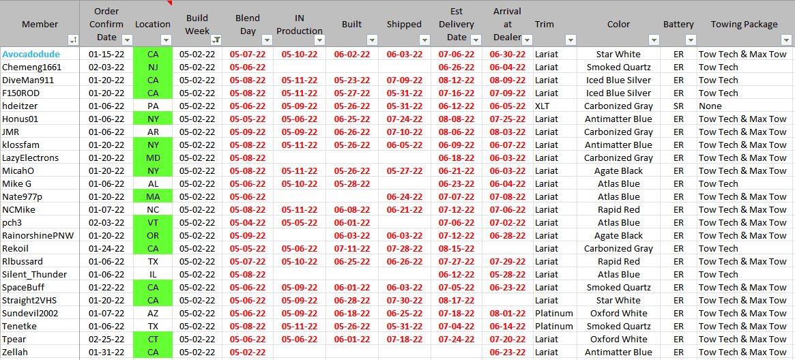Open the Shipped column filter dropdown
The image size is (795, 360).
pyautogui.click(x=424, y=40)
